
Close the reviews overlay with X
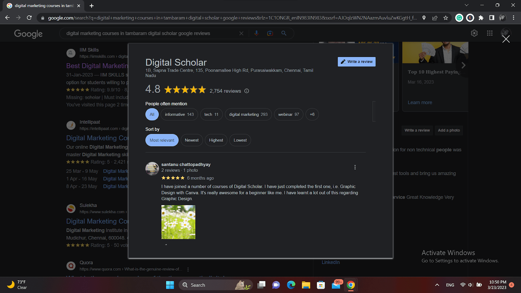506,39
